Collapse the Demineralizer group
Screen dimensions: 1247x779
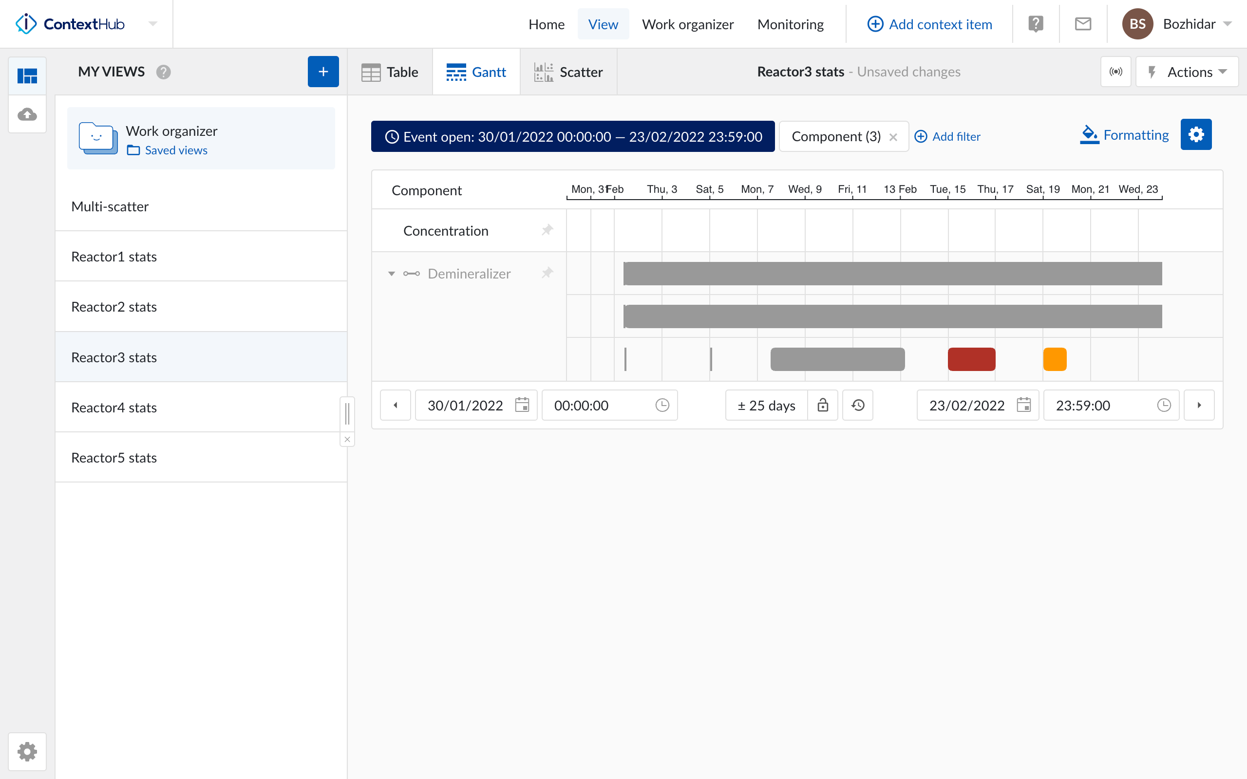pos(392,274)
